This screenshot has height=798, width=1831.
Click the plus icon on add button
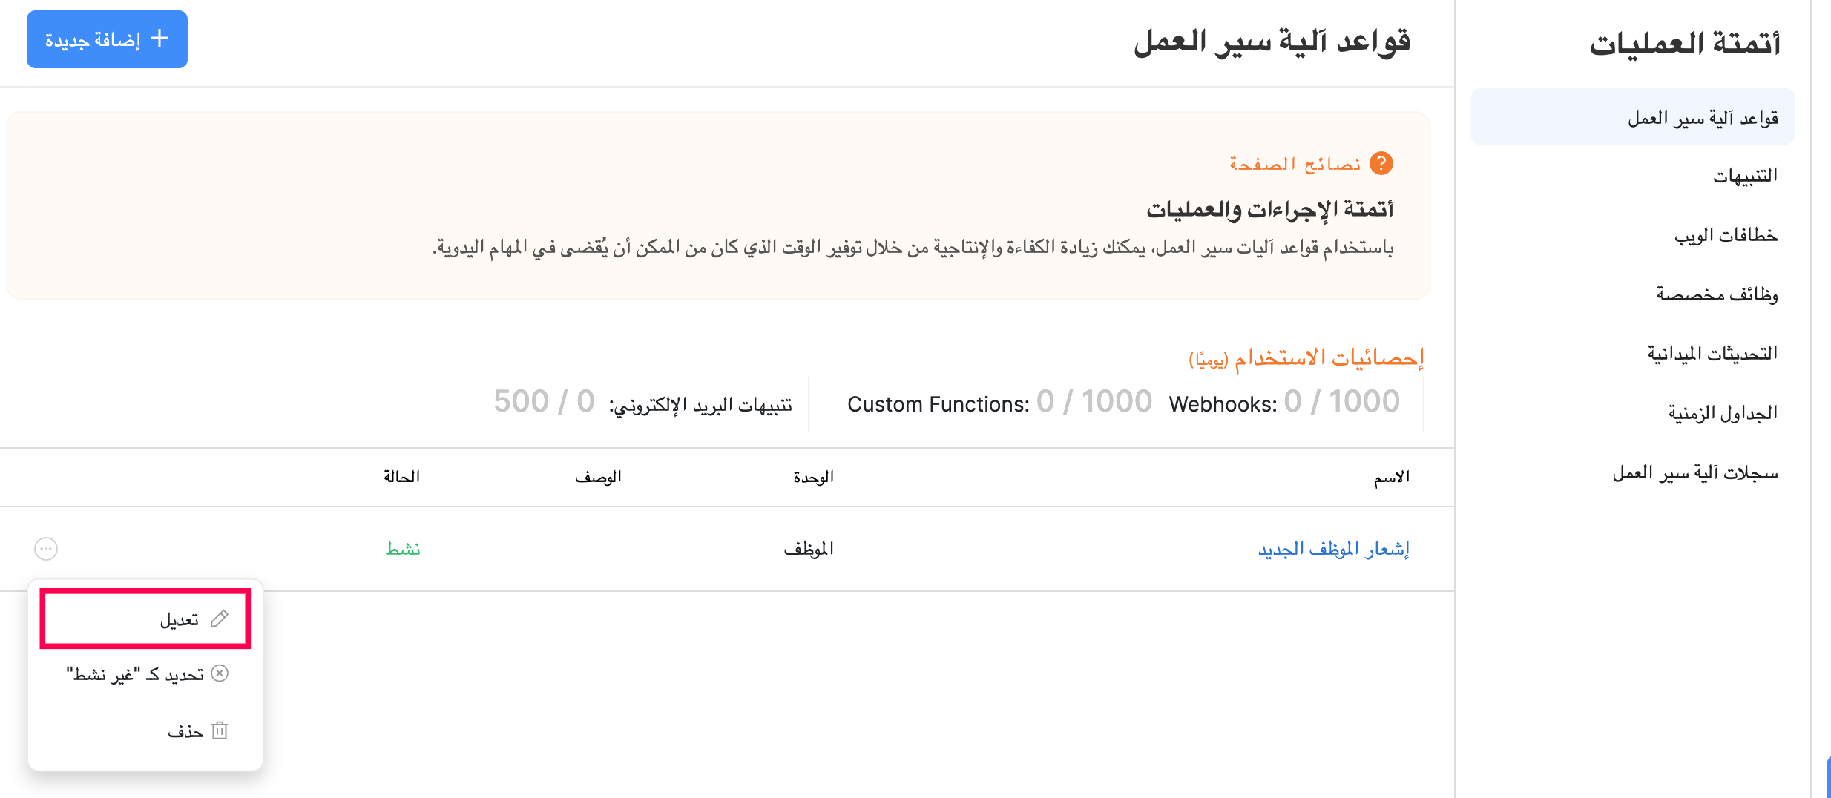[x=160, y=39]
